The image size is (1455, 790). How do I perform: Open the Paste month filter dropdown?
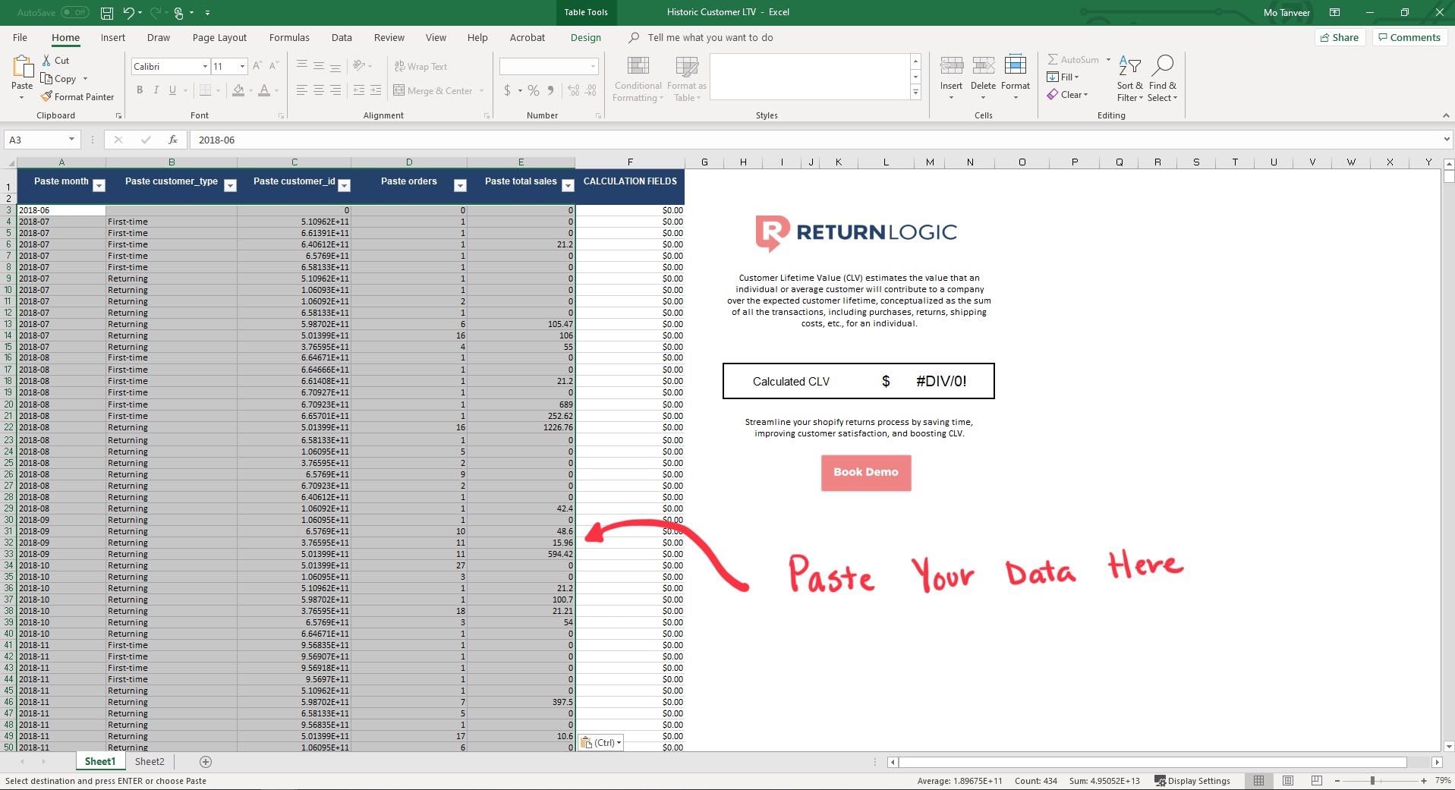point(99,185)
